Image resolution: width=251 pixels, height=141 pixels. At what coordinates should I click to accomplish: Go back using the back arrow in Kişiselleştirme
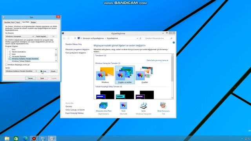[64, 38]
